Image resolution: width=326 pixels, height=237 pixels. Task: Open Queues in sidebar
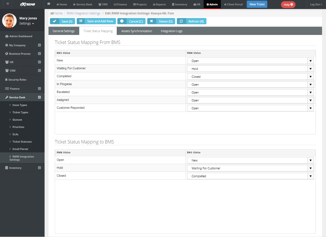[17, 120]
